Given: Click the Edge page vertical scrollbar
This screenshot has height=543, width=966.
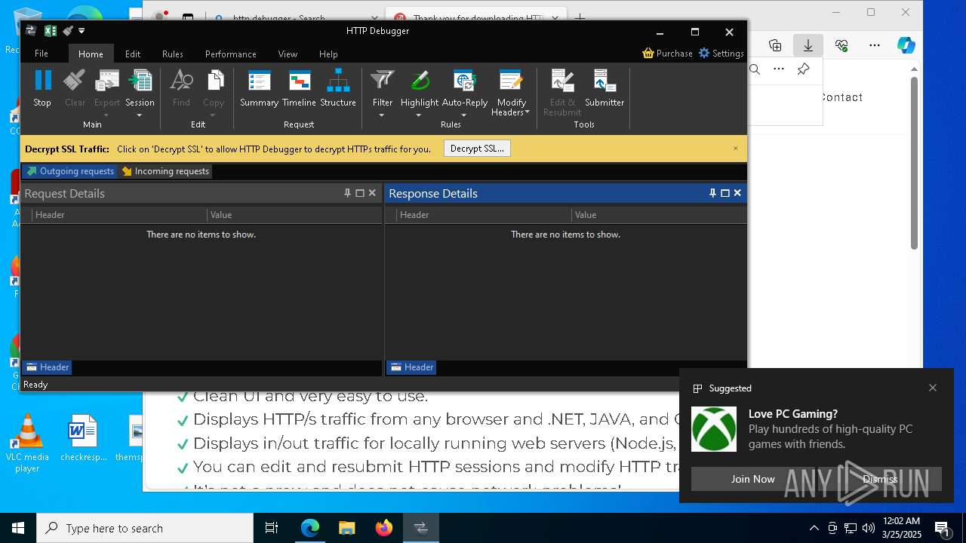Looking at the screenshot, I should click(914, 164).
